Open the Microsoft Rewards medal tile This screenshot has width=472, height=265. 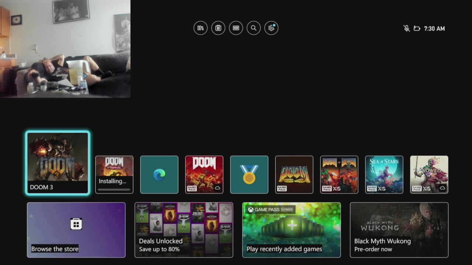pyautogui.click(x=249, y=174)
